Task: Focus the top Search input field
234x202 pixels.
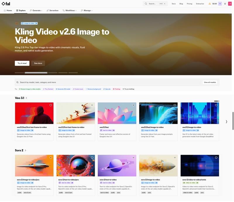Action: point(155,4)
